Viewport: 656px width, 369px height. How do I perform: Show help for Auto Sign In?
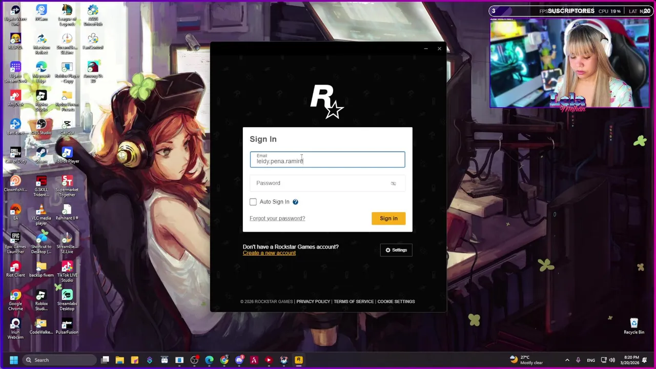(295, 202)
